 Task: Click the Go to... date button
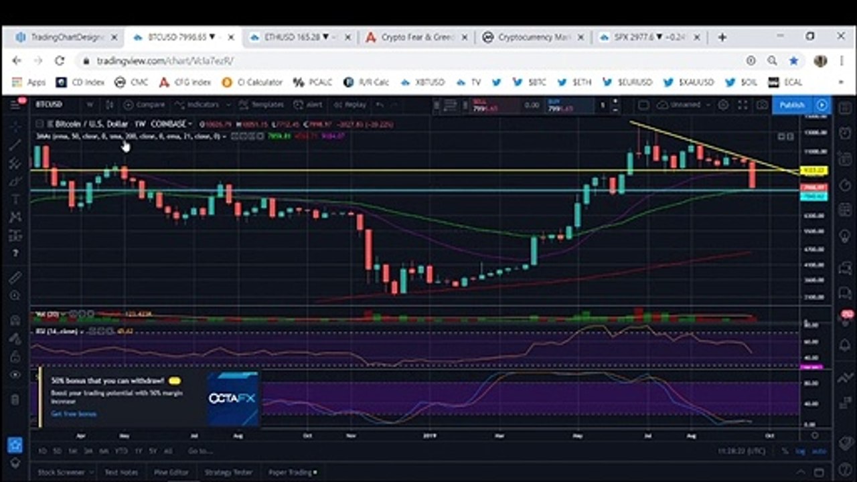pyautogui.click(x=200, y=451)
